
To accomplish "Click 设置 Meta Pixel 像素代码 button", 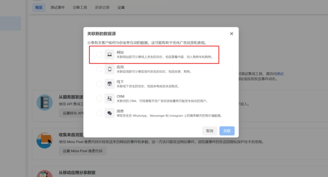I will coord(83,151).
